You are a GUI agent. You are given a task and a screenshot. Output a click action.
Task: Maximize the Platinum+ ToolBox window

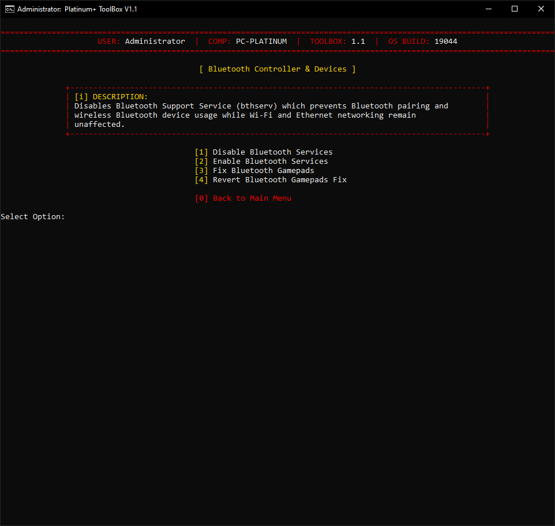(515, 9)
